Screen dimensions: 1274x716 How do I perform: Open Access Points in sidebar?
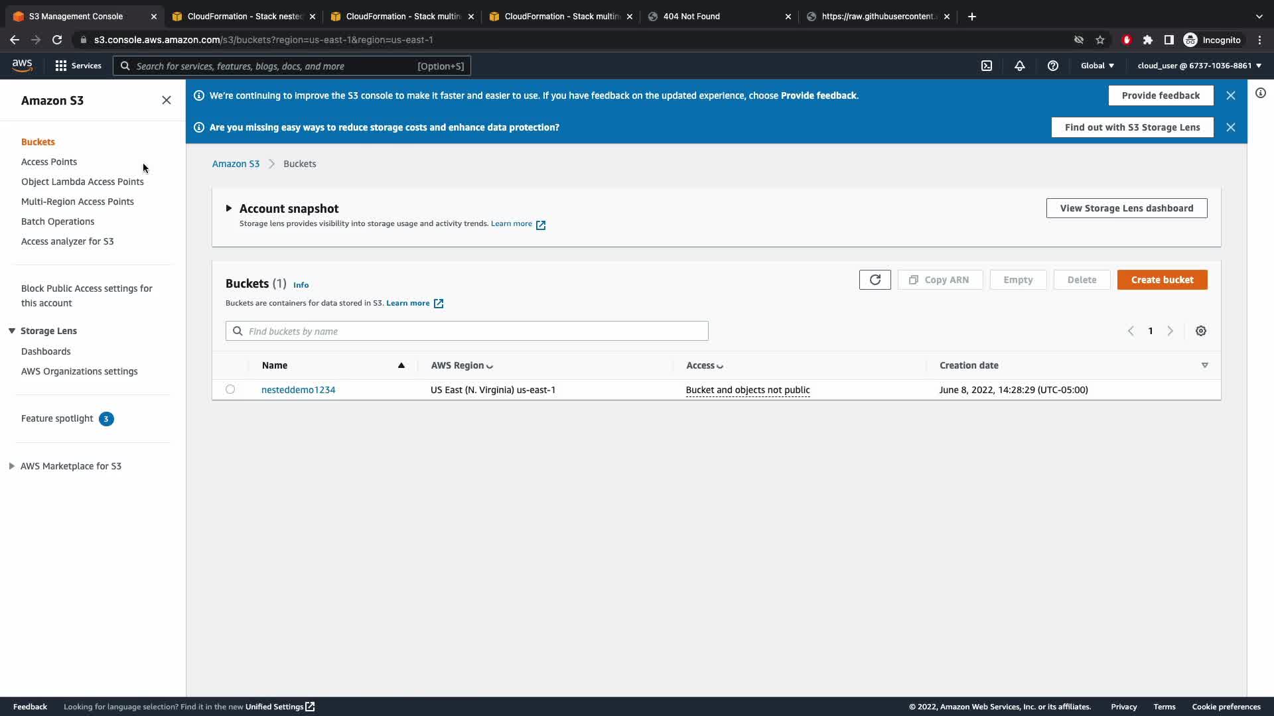(49, 162)
